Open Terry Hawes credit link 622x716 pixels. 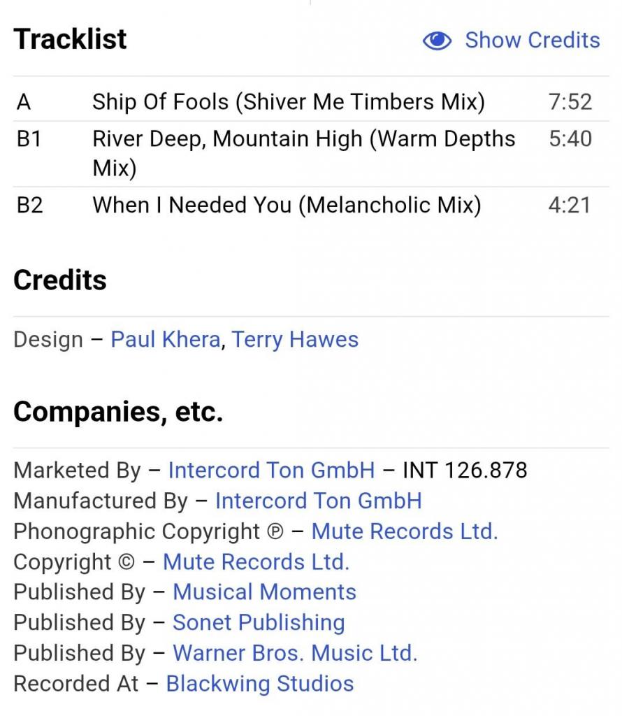[x=295, y=339]
